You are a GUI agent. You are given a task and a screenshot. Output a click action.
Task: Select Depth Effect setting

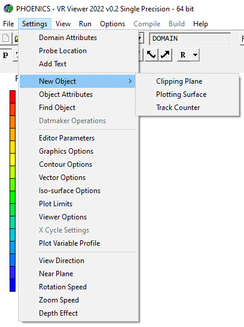point(78,313)
